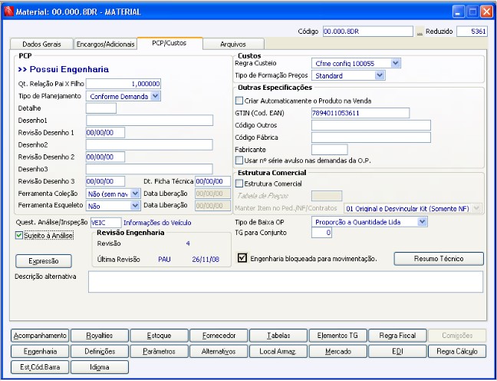Viewport: 497px width, 381px height.
Task: Expand the Regra Custeio dropdown
Action: (x=396, y=63)
